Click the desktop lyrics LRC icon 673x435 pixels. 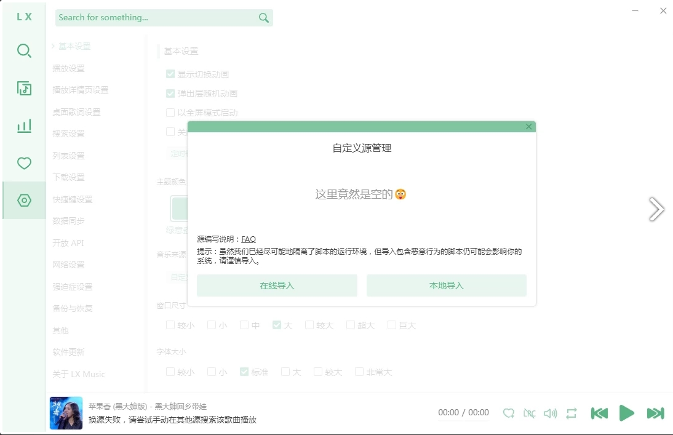(x=529, y=413)
